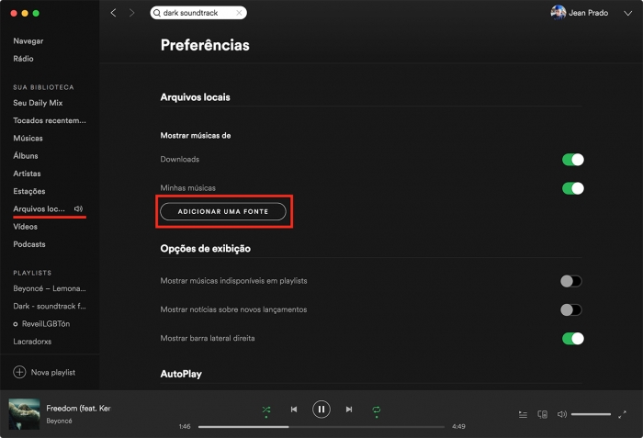The height and width of the screenshot is (438, 643).
Task: Open Artistas in the sidebar
Action: coord(27,174)
